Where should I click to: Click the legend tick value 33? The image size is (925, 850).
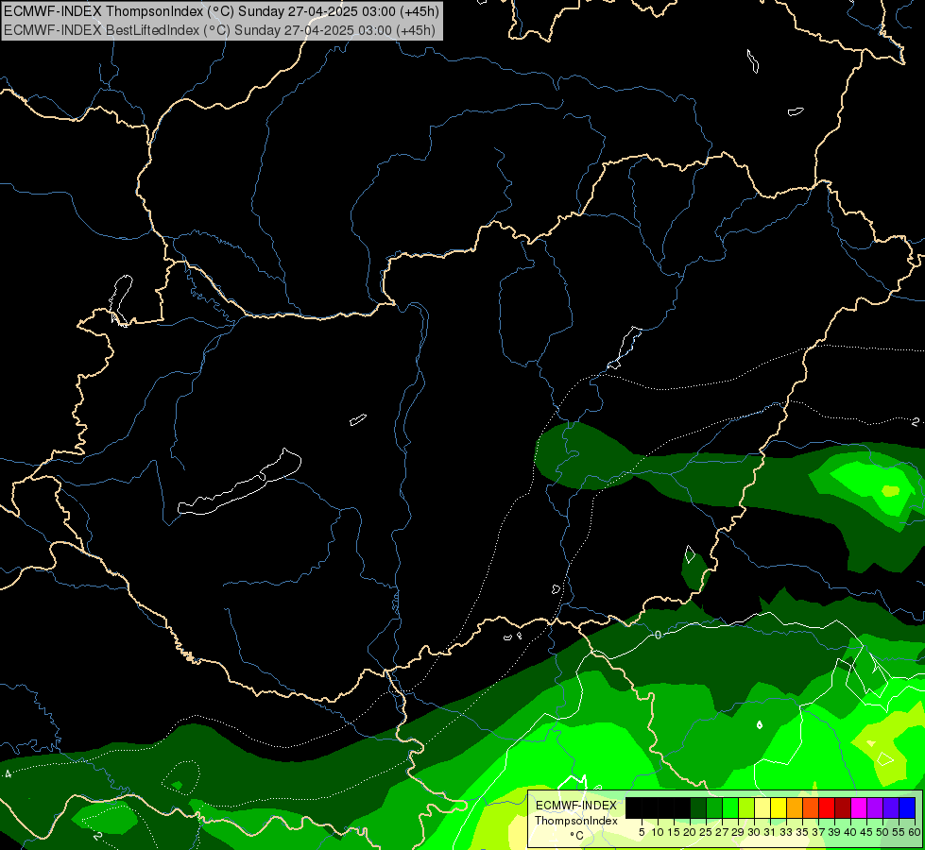coord(786,832)
